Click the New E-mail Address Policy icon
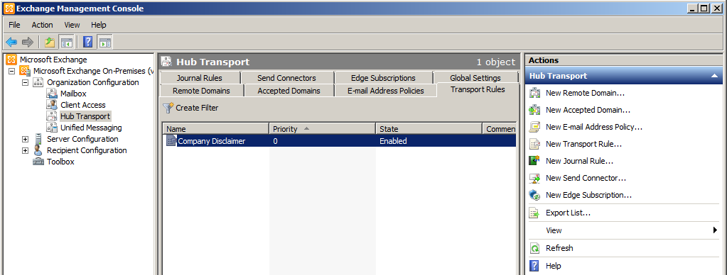 (534, 127)
